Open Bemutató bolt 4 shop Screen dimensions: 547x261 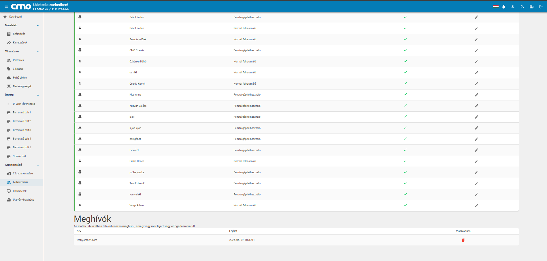pos(21,139)
